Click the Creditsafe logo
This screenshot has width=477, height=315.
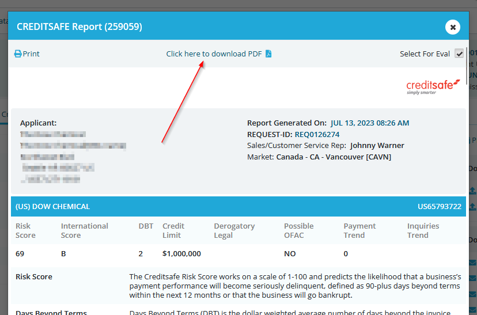(433, 86)
